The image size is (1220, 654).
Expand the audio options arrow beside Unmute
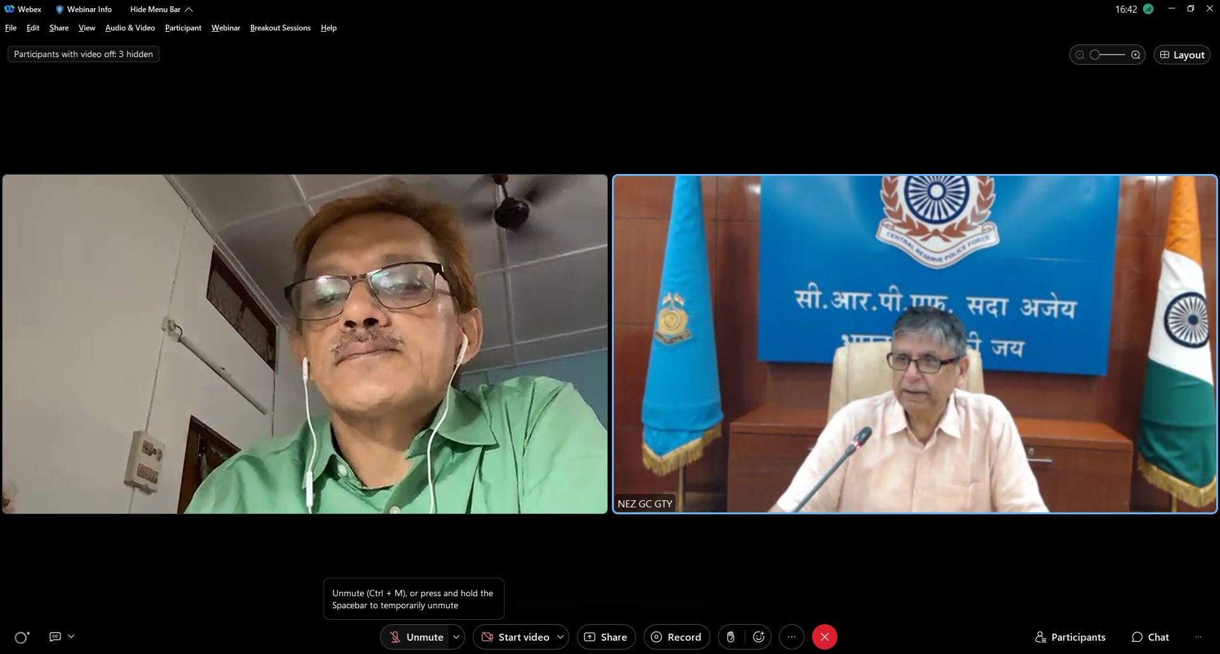[456, 637]
